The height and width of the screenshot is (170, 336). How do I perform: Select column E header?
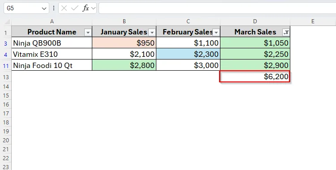pos(313,21)
